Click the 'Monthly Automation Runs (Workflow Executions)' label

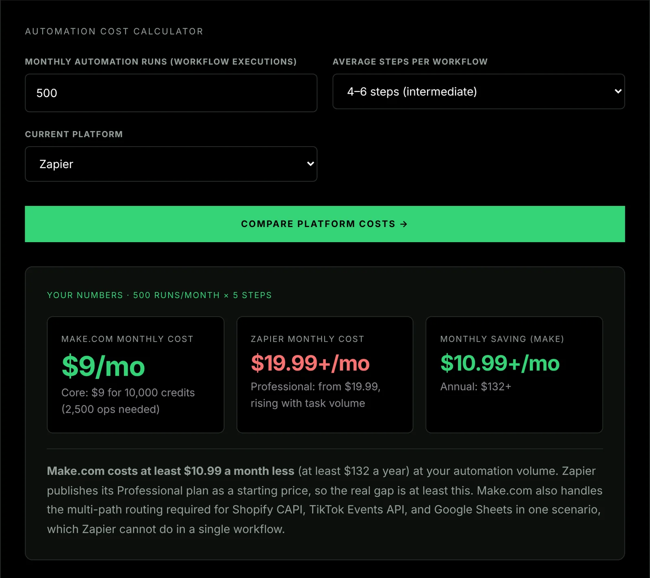(x=161, y=62)
